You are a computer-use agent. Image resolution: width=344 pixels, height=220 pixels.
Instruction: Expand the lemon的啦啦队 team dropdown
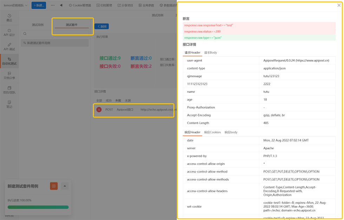click(x=15, y=5)
